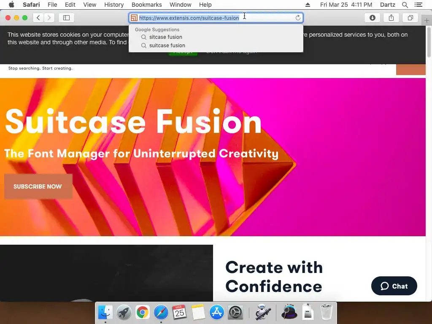Open the Edit menu

[x=70, y=5]
